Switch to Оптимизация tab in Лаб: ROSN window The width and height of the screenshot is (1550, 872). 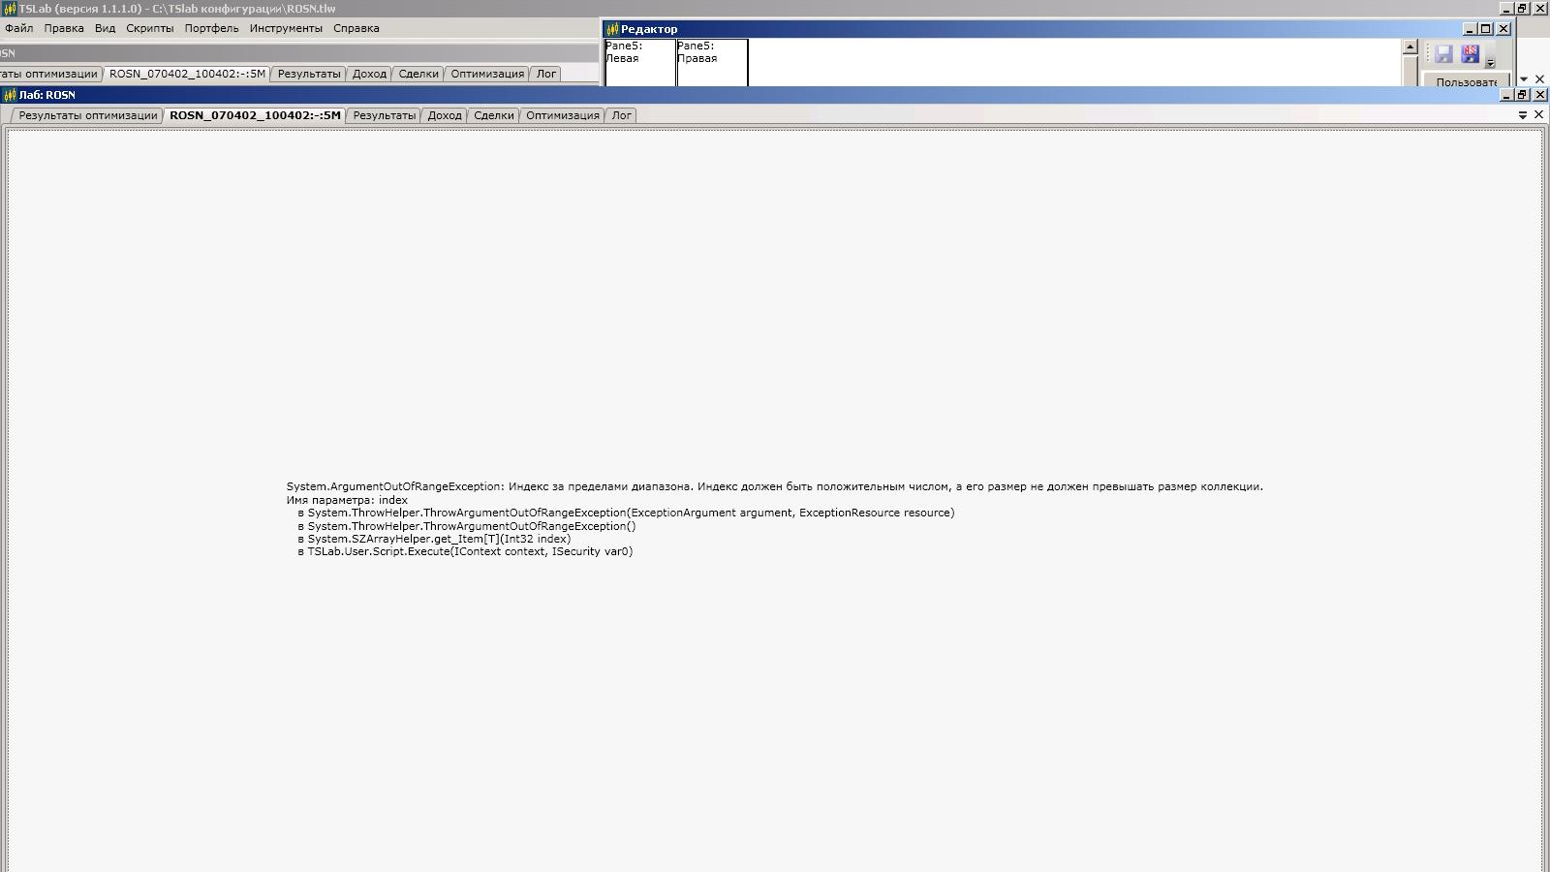point(563,115)
